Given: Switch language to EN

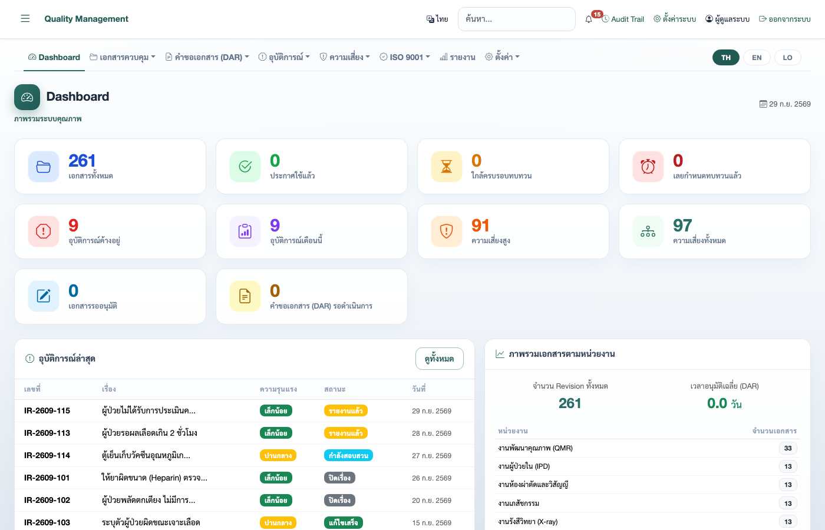Looking at the screenshot, I should (757, 58).
